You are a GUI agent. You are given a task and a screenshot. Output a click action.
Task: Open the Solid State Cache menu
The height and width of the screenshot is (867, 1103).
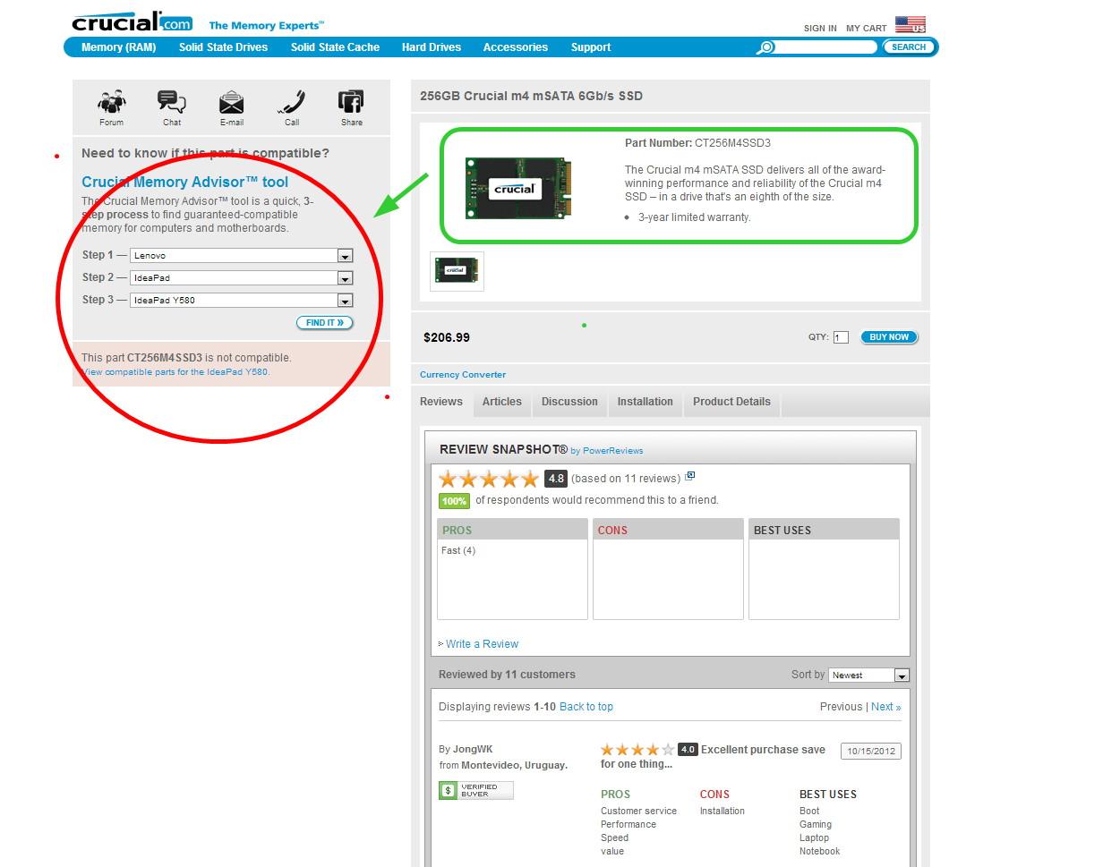[x=335, y=47]
